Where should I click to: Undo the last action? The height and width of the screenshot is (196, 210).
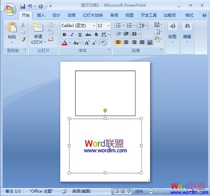pos(30,6)
